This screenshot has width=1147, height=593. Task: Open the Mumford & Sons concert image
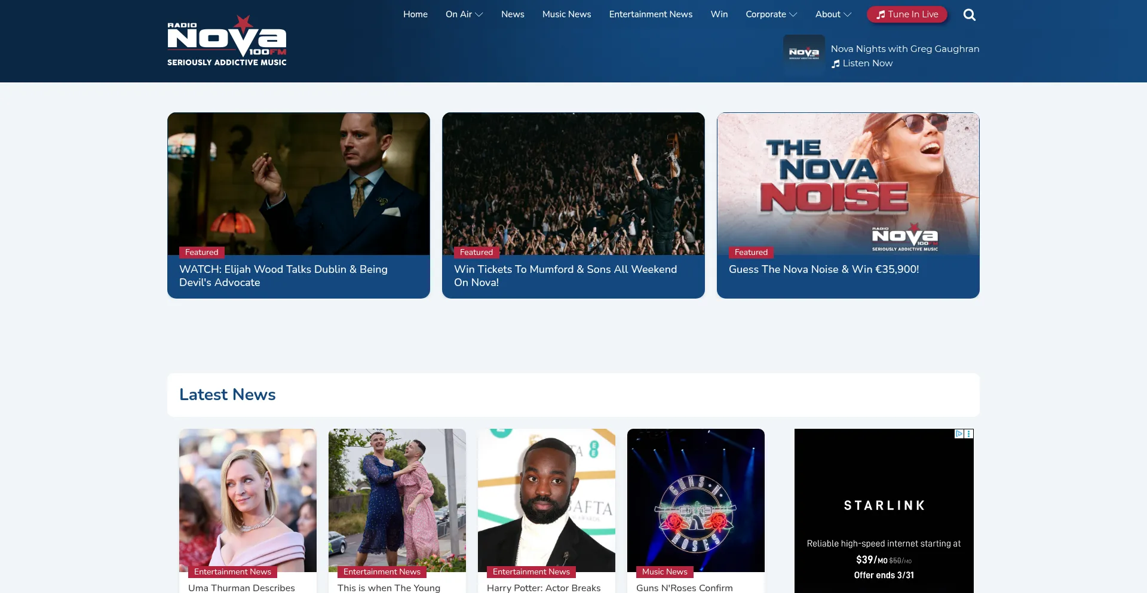click(573, 184)
